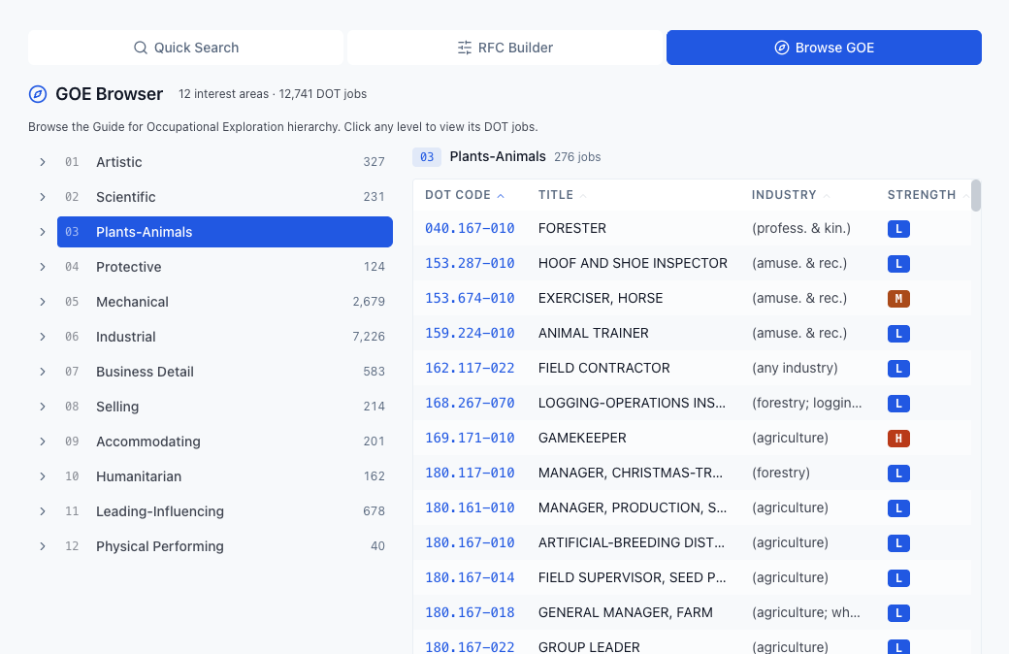Viewport: 1009px width, 654px height.
Task: Click the FORESTER title cell
Action: pyautogui.click(x=572, y=229)
